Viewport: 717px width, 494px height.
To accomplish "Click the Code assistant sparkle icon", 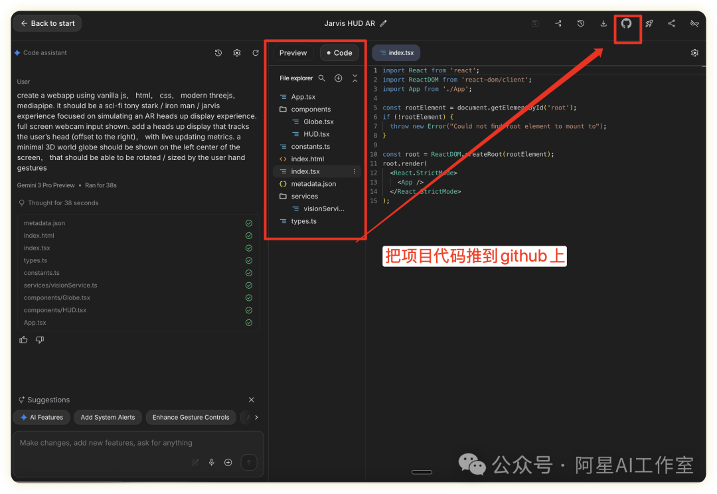I will [x=17, y=52].
